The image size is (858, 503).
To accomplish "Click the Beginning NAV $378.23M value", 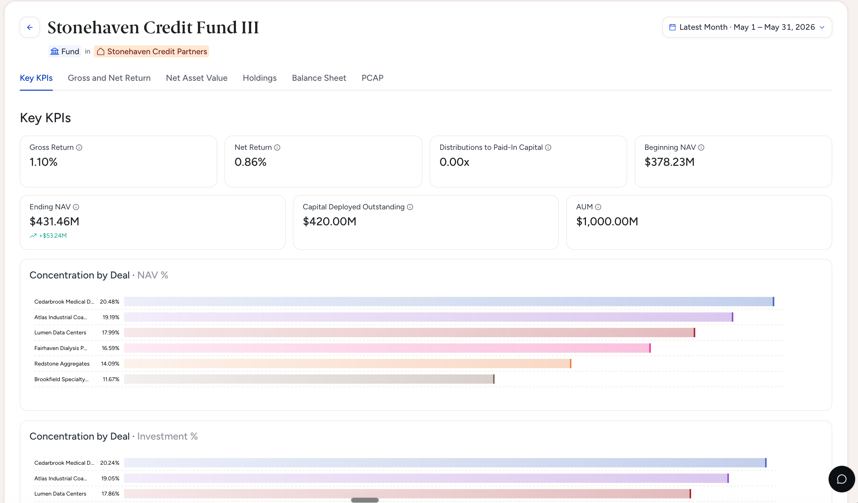I will (669, 162).
